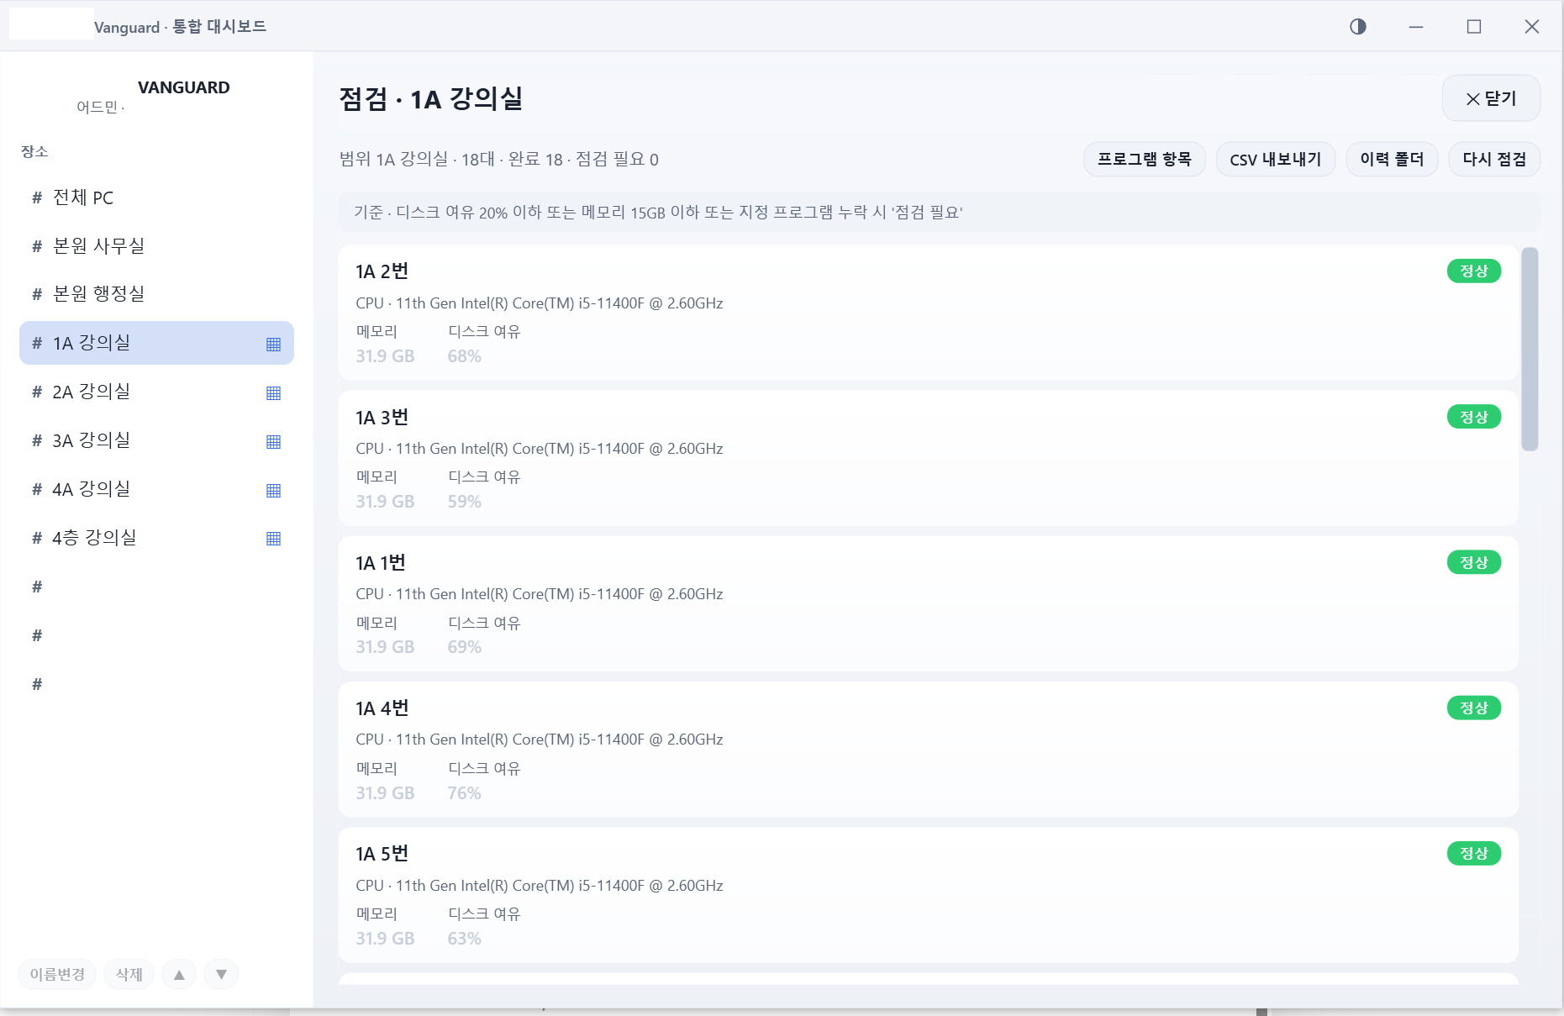Click the 63% disk free value
Image resolution: width=1564 pixels, height=1016 pixels.
pos(464,939)
